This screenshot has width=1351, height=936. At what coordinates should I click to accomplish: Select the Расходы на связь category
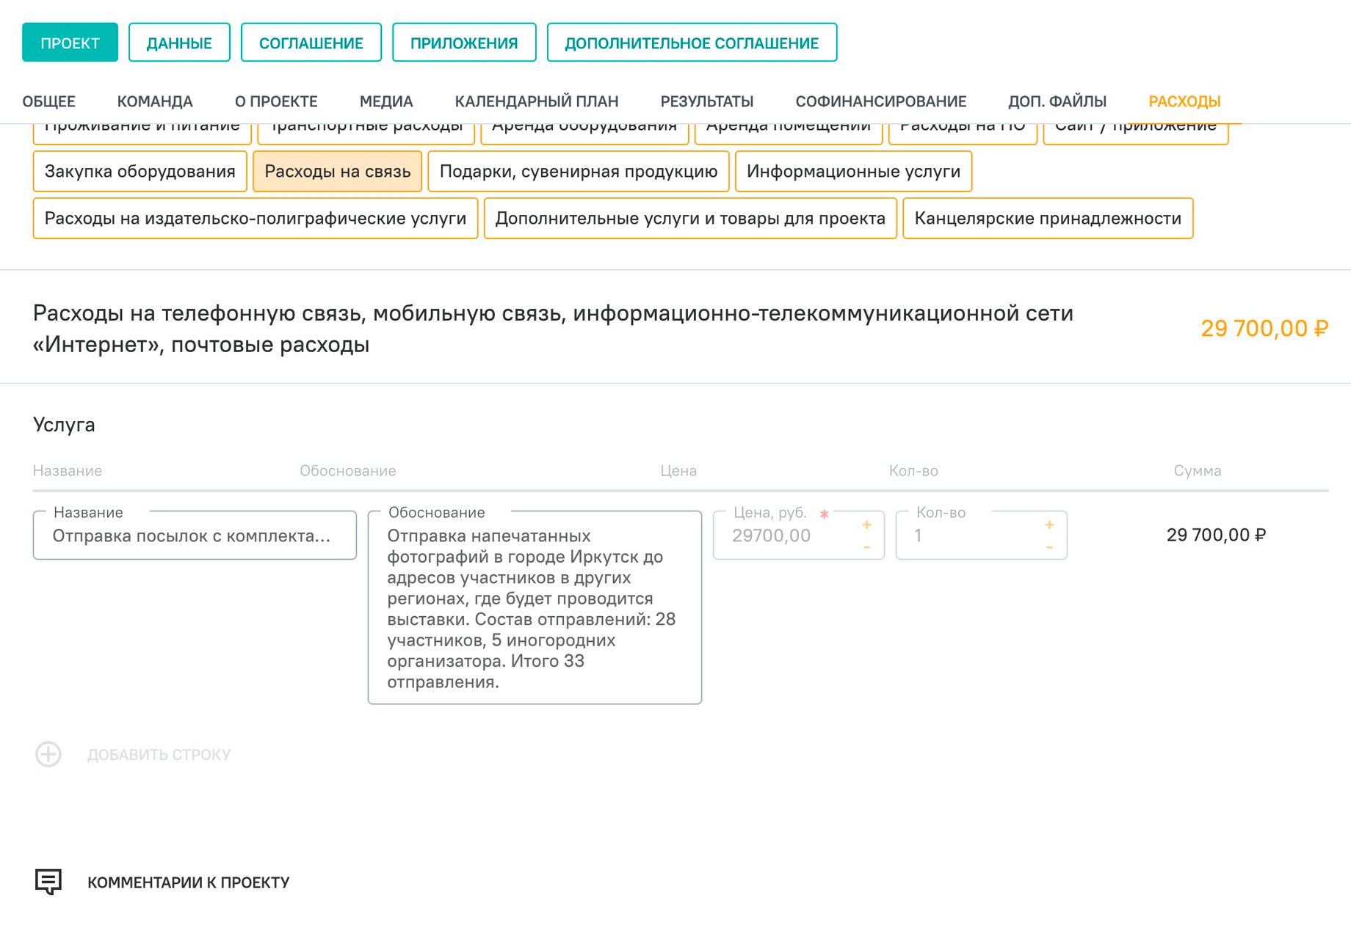(338, 171)
